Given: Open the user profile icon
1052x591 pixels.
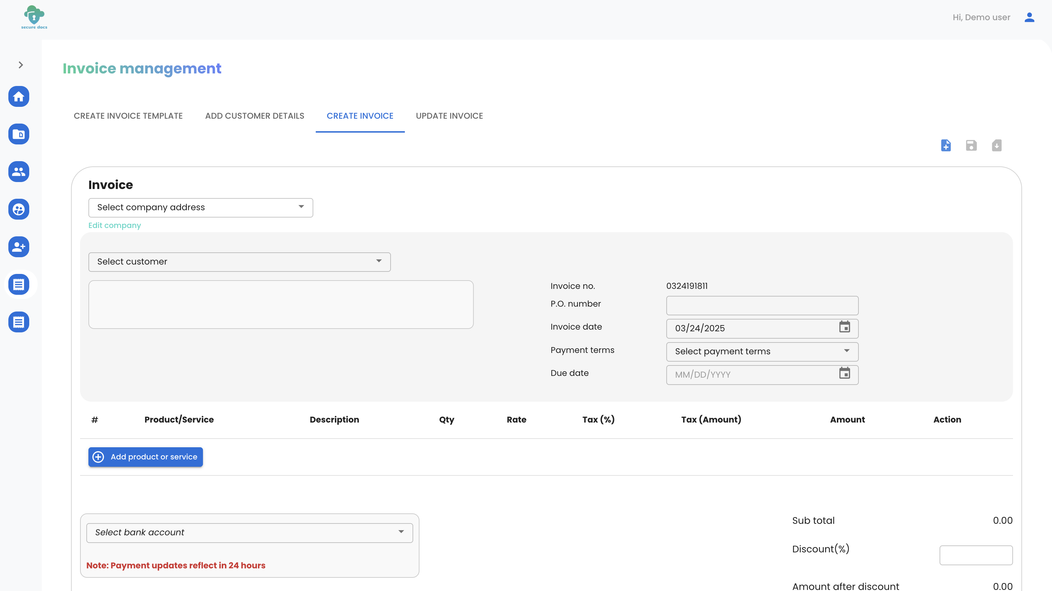Looking at the screenshot, I should point(1029,17).
